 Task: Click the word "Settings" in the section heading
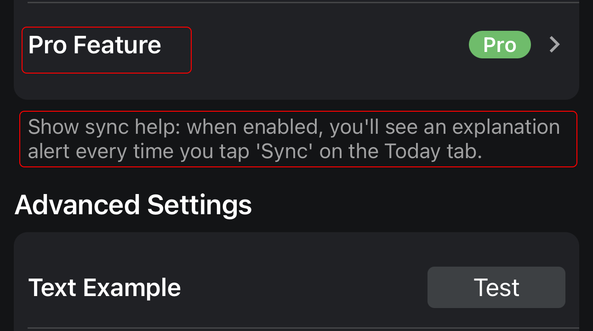(x=200, y=205)
